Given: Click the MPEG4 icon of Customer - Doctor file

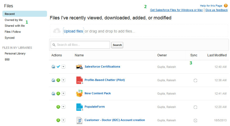Looking at the screenshot, I should point(79,120).
